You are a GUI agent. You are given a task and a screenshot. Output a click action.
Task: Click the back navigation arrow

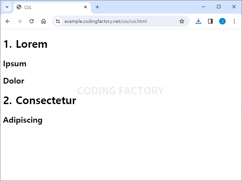(x=8, y=21)
